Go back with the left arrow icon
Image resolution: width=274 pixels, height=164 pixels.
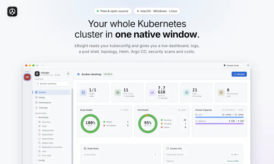click(37, 65)
